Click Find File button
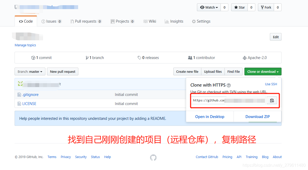Viewport: 308px width, 170px height. (x=234, y=72)
